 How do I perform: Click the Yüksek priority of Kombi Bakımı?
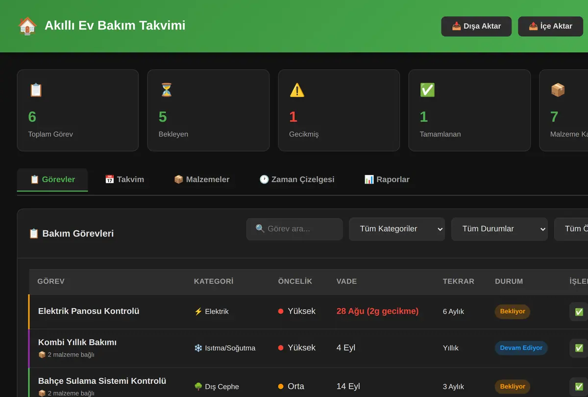pos(296,348)
